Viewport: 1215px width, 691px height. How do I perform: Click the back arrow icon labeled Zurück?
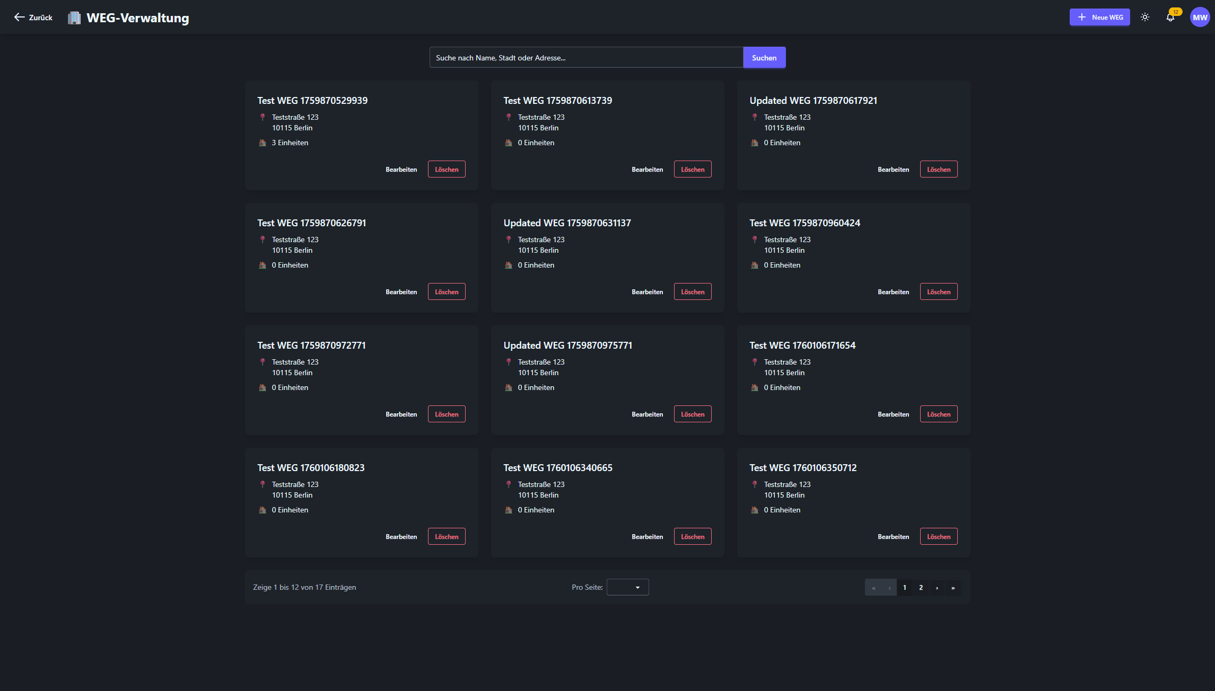click(x=20, y=17)
